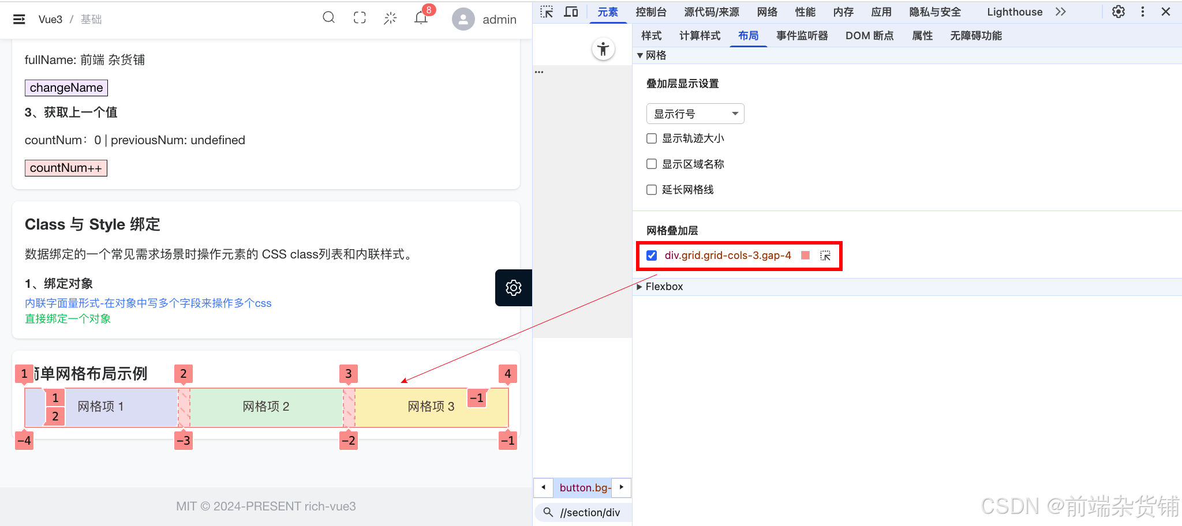Expand the Flexbox section
This screenshot has height=526, width=1182.
[x=639, y=287]
